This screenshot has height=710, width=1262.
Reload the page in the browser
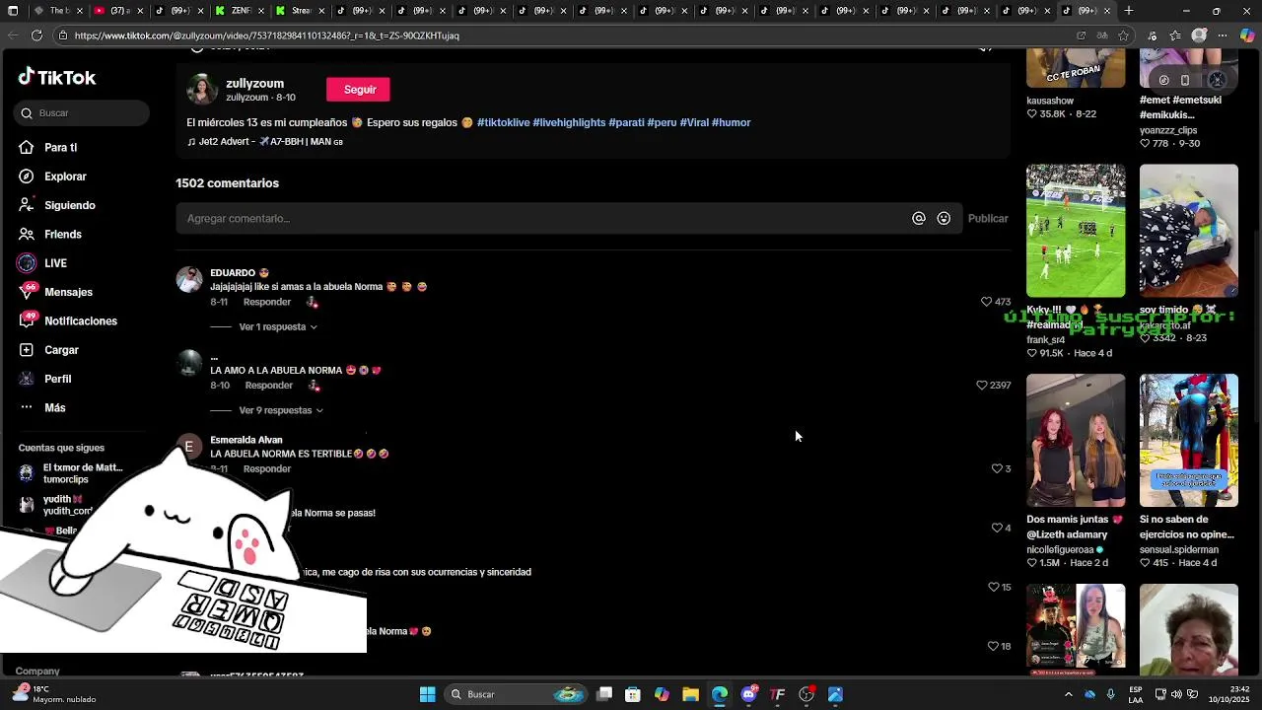36,35
